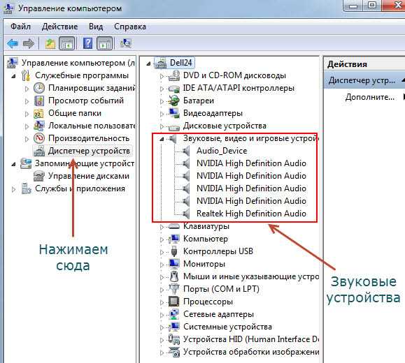Click Дополнительные действия in the Actions pane

coord(369,97)
